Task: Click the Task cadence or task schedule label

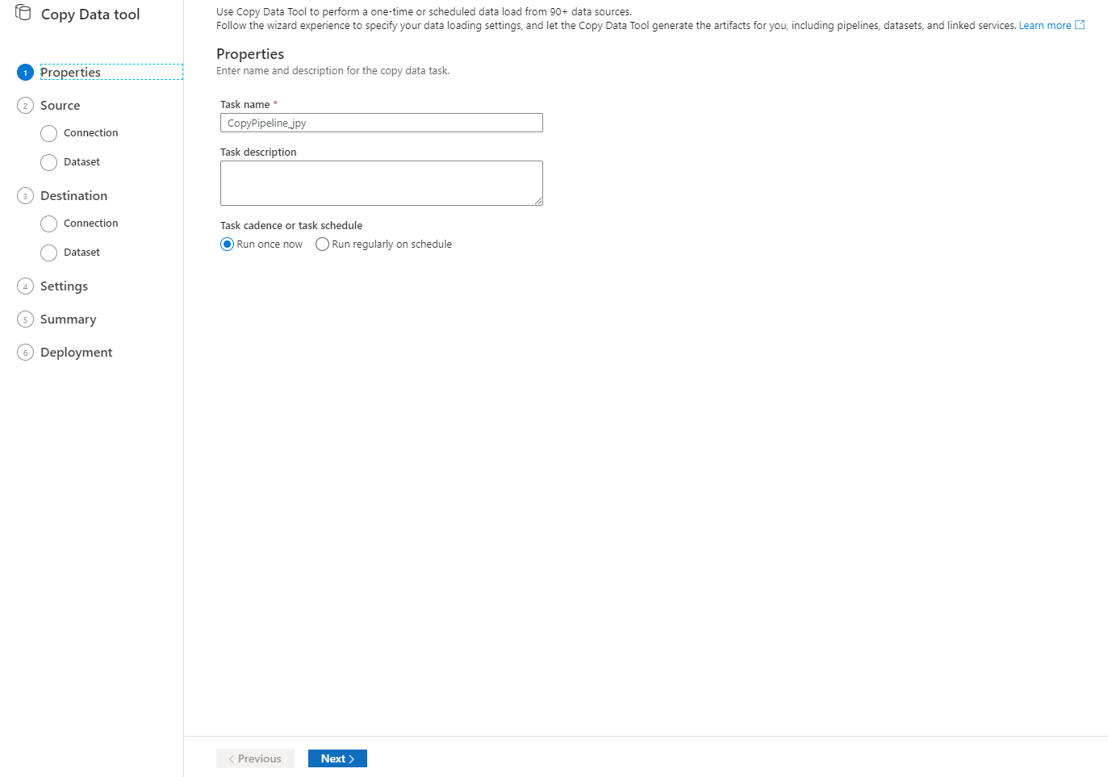Action: (291, 226)
